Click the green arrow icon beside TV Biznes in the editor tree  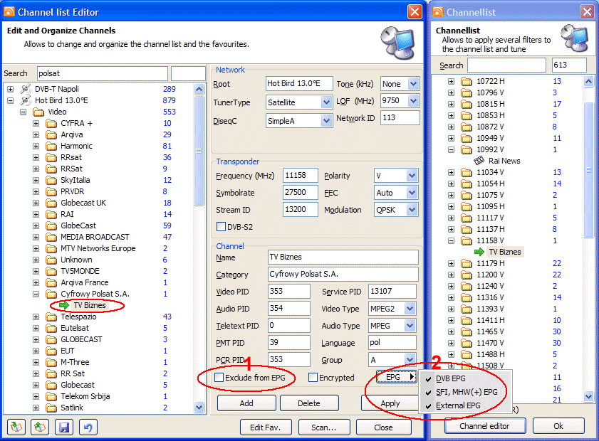click(x=64, y=305)
